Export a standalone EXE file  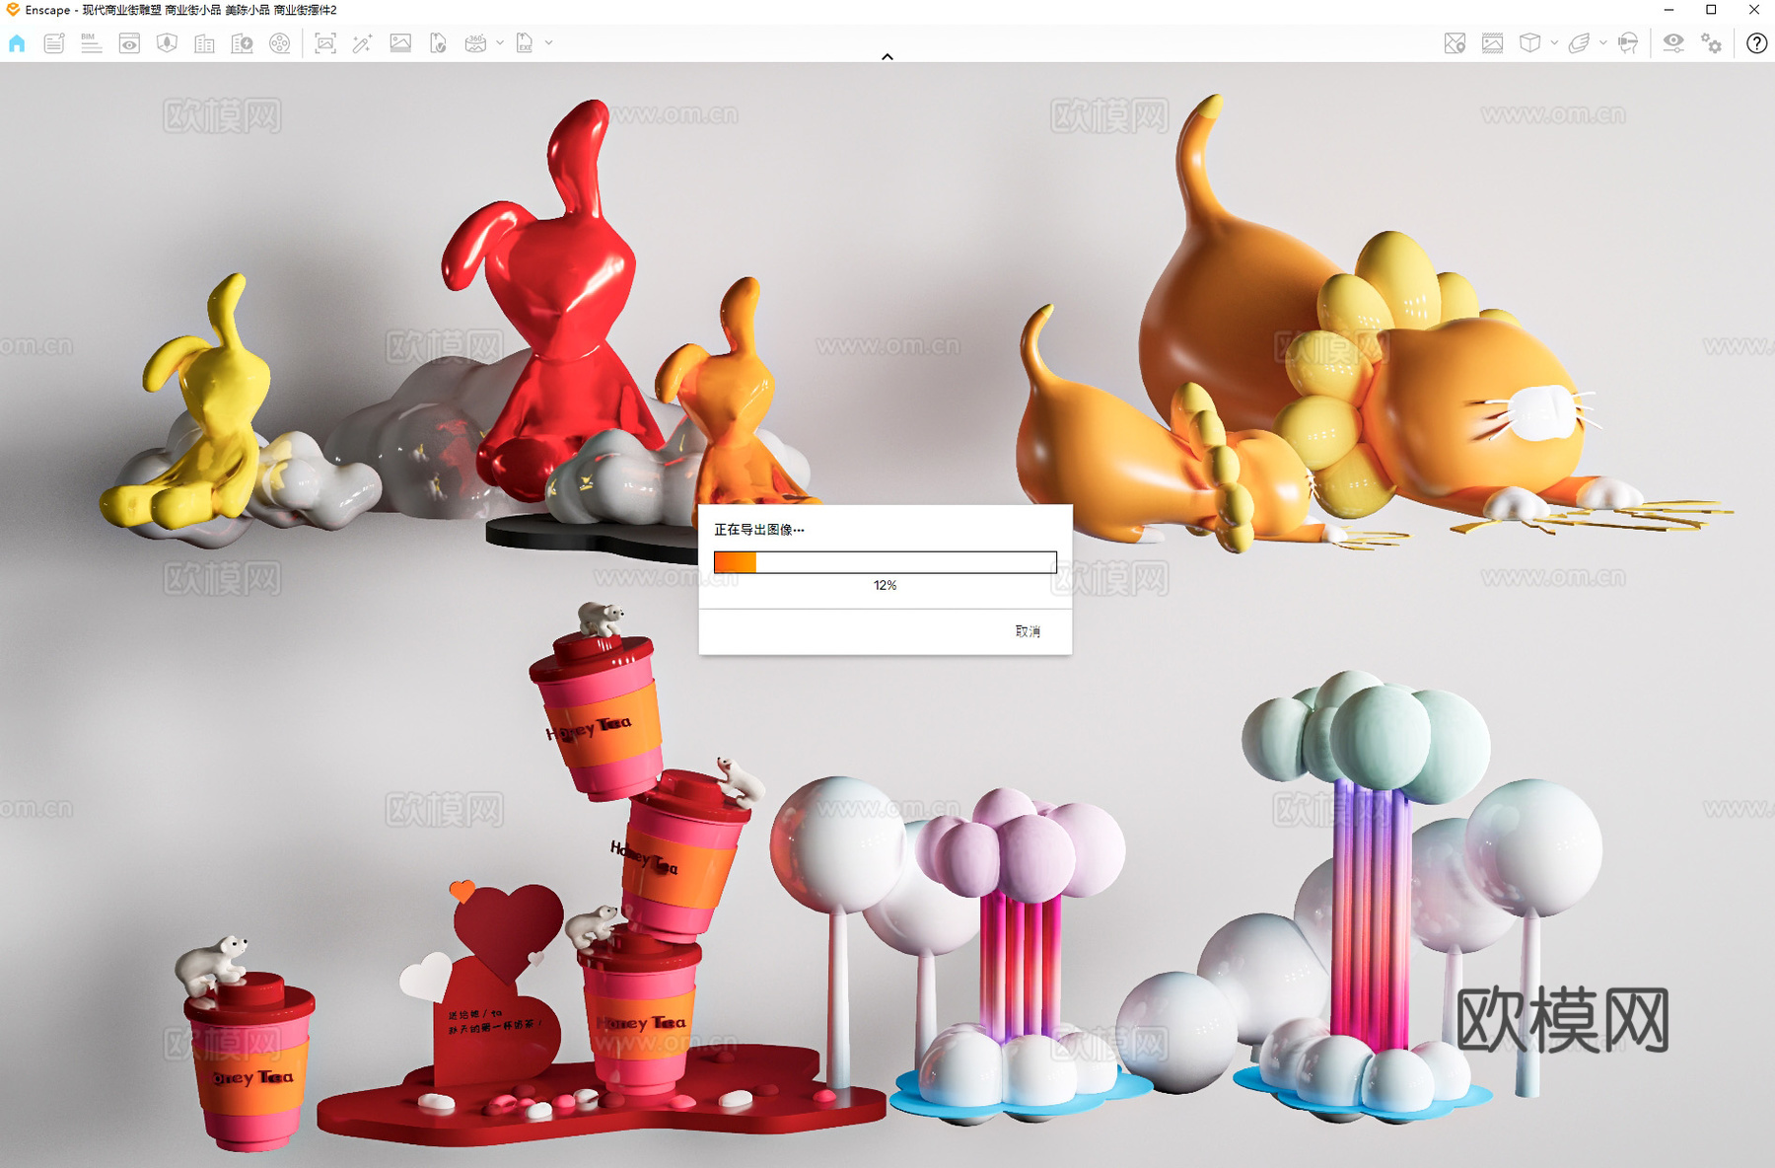[525, 43]
